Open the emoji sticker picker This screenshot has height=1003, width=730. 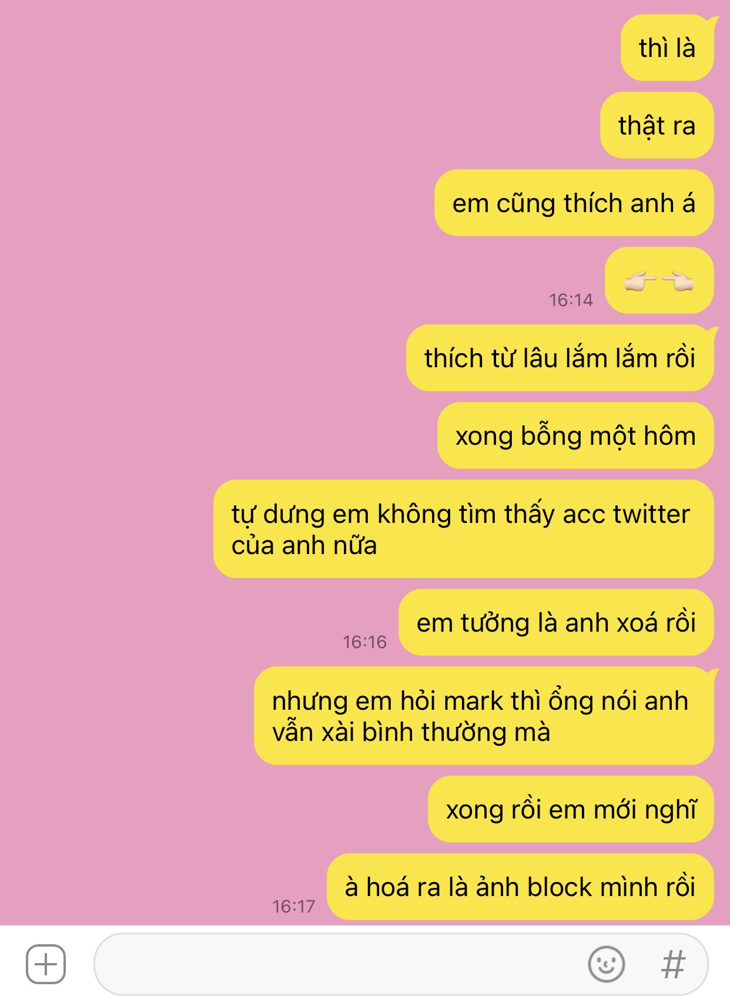coord(606,964)
